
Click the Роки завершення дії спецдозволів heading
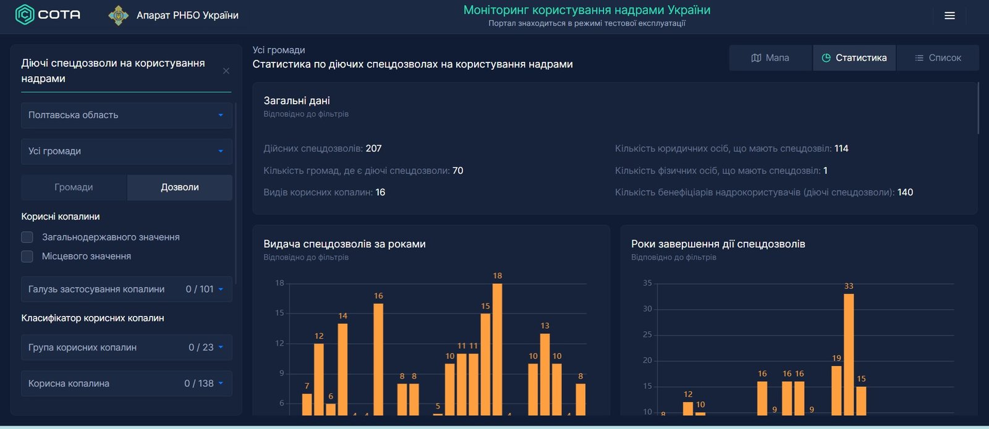click(x=718, y=244)
